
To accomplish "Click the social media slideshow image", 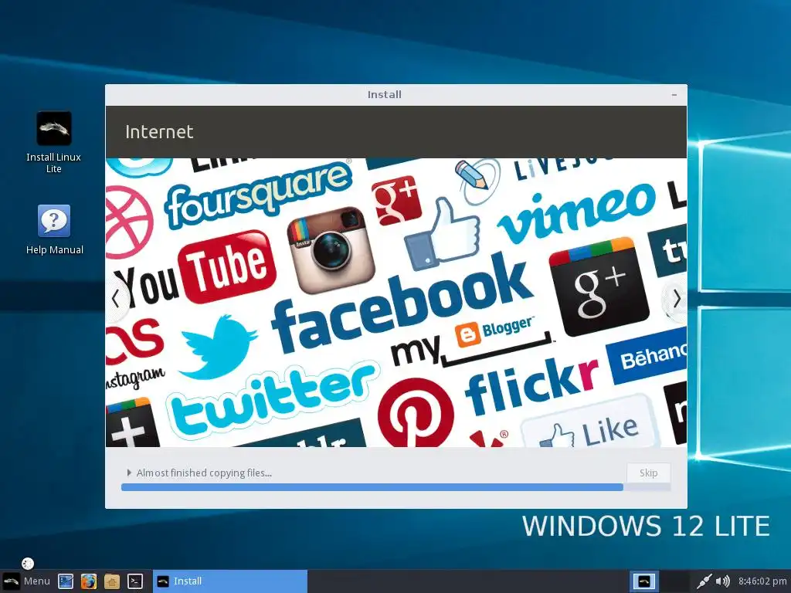I will [396, 303].
